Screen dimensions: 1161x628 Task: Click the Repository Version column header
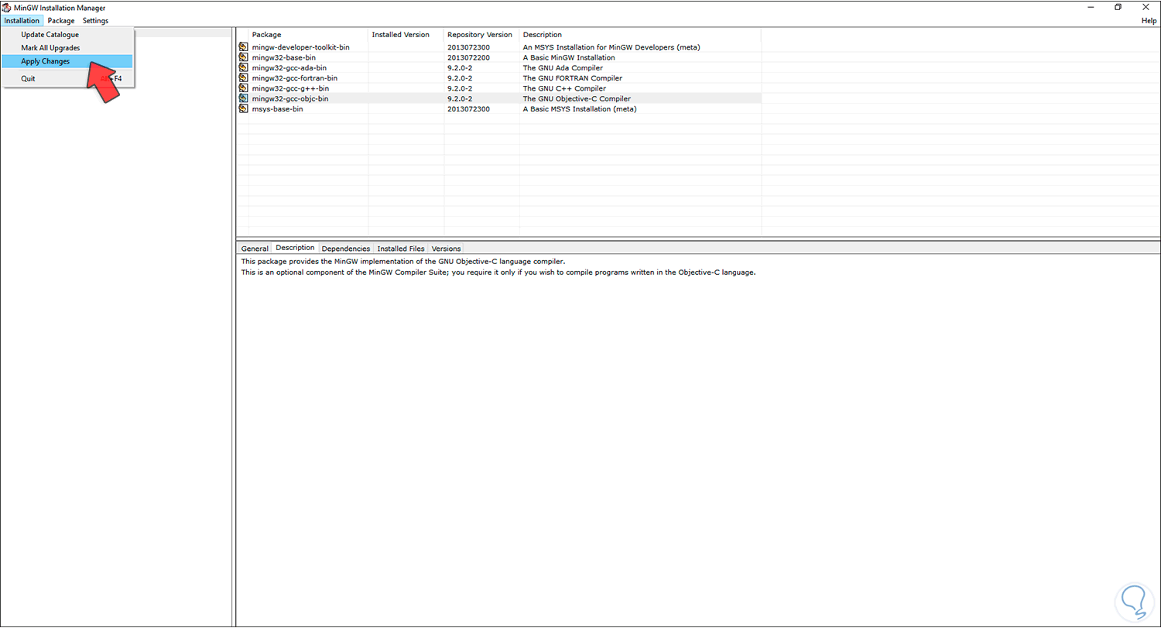pyautogui.click(x=481, y=34)
